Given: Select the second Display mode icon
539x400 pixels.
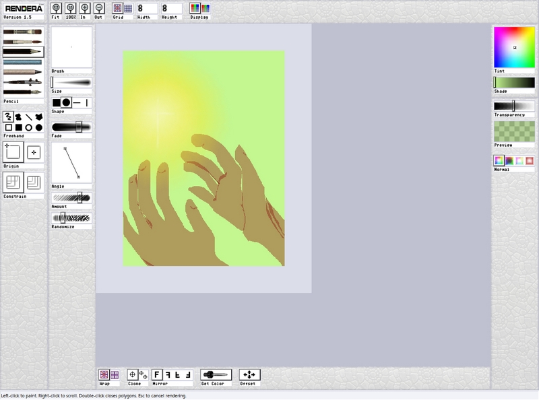Looking at the screenshot, I should pos(205,8).
